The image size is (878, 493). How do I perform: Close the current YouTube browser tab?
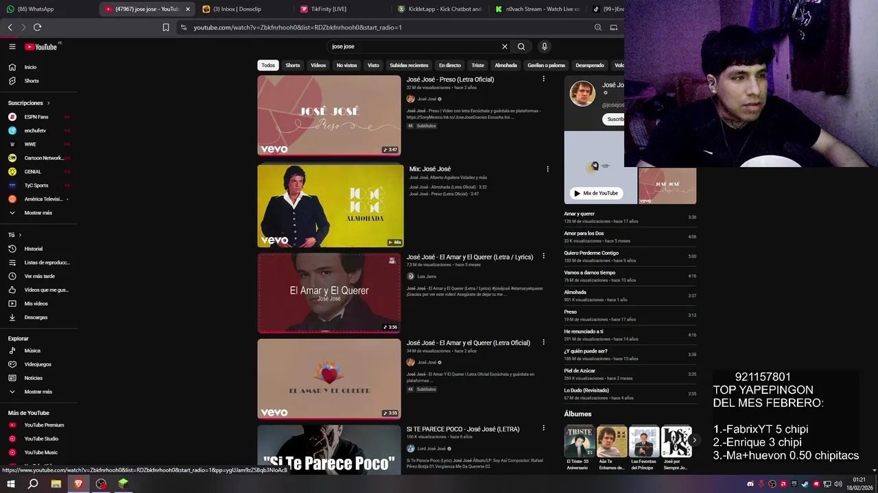pyautogui.click(x=187, y=9)
